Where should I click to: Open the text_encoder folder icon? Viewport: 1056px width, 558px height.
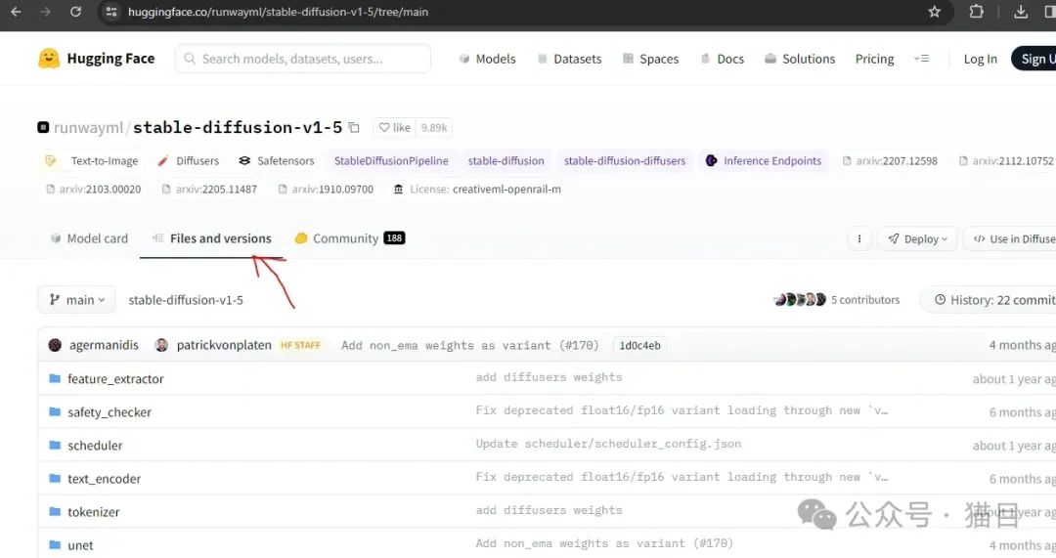(55, 478)
